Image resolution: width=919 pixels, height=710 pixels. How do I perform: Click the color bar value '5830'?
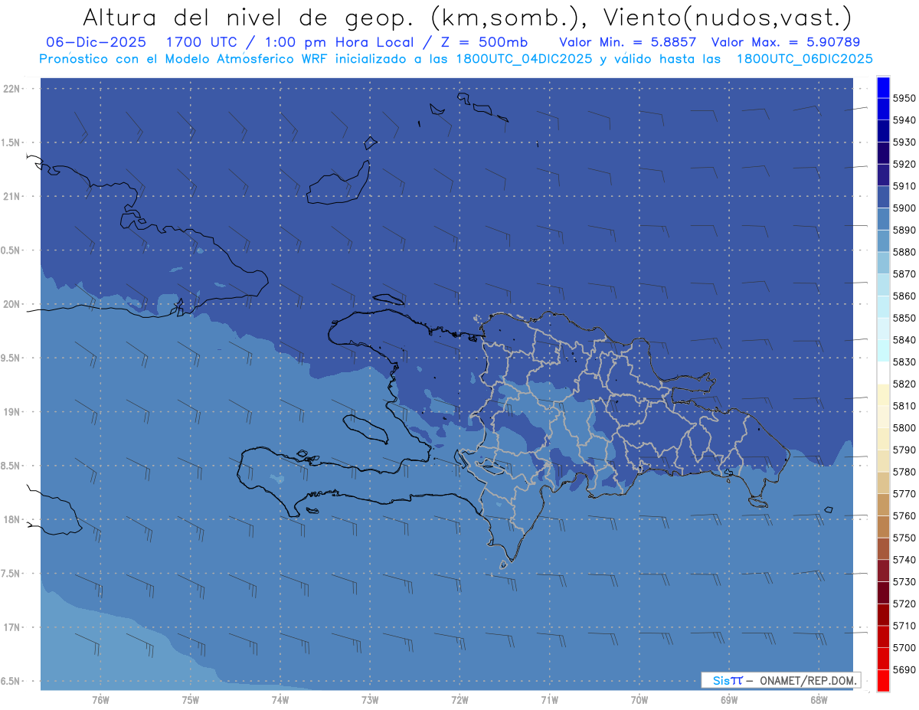click(x=904, y=362)
